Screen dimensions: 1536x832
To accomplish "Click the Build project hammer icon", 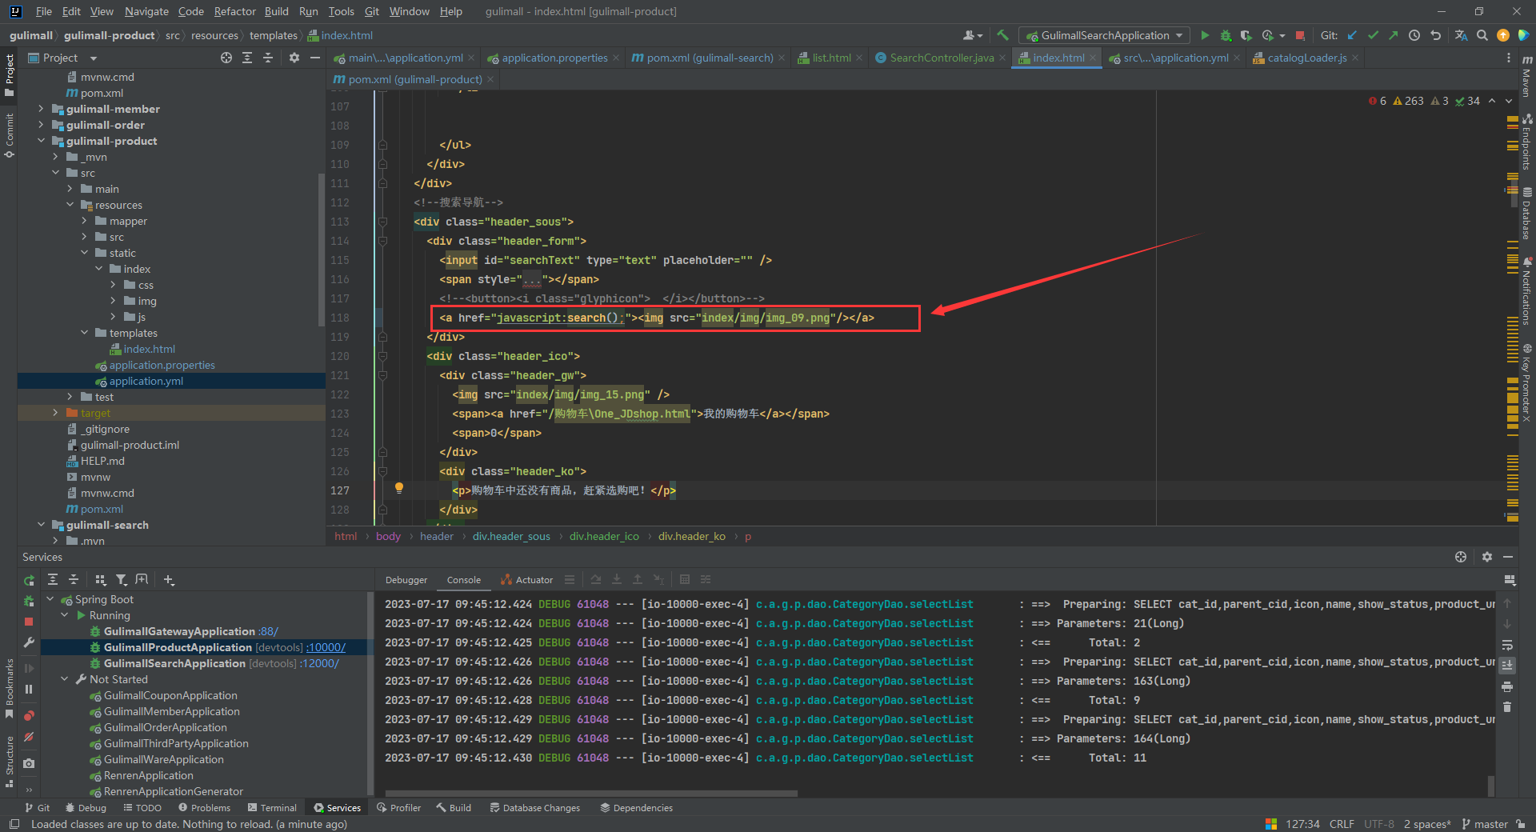I will point(1002,35).
